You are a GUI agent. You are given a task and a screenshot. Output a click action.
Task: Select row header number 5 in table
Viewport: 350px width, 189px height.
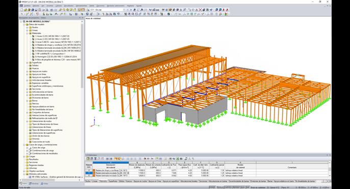(89, 173)
